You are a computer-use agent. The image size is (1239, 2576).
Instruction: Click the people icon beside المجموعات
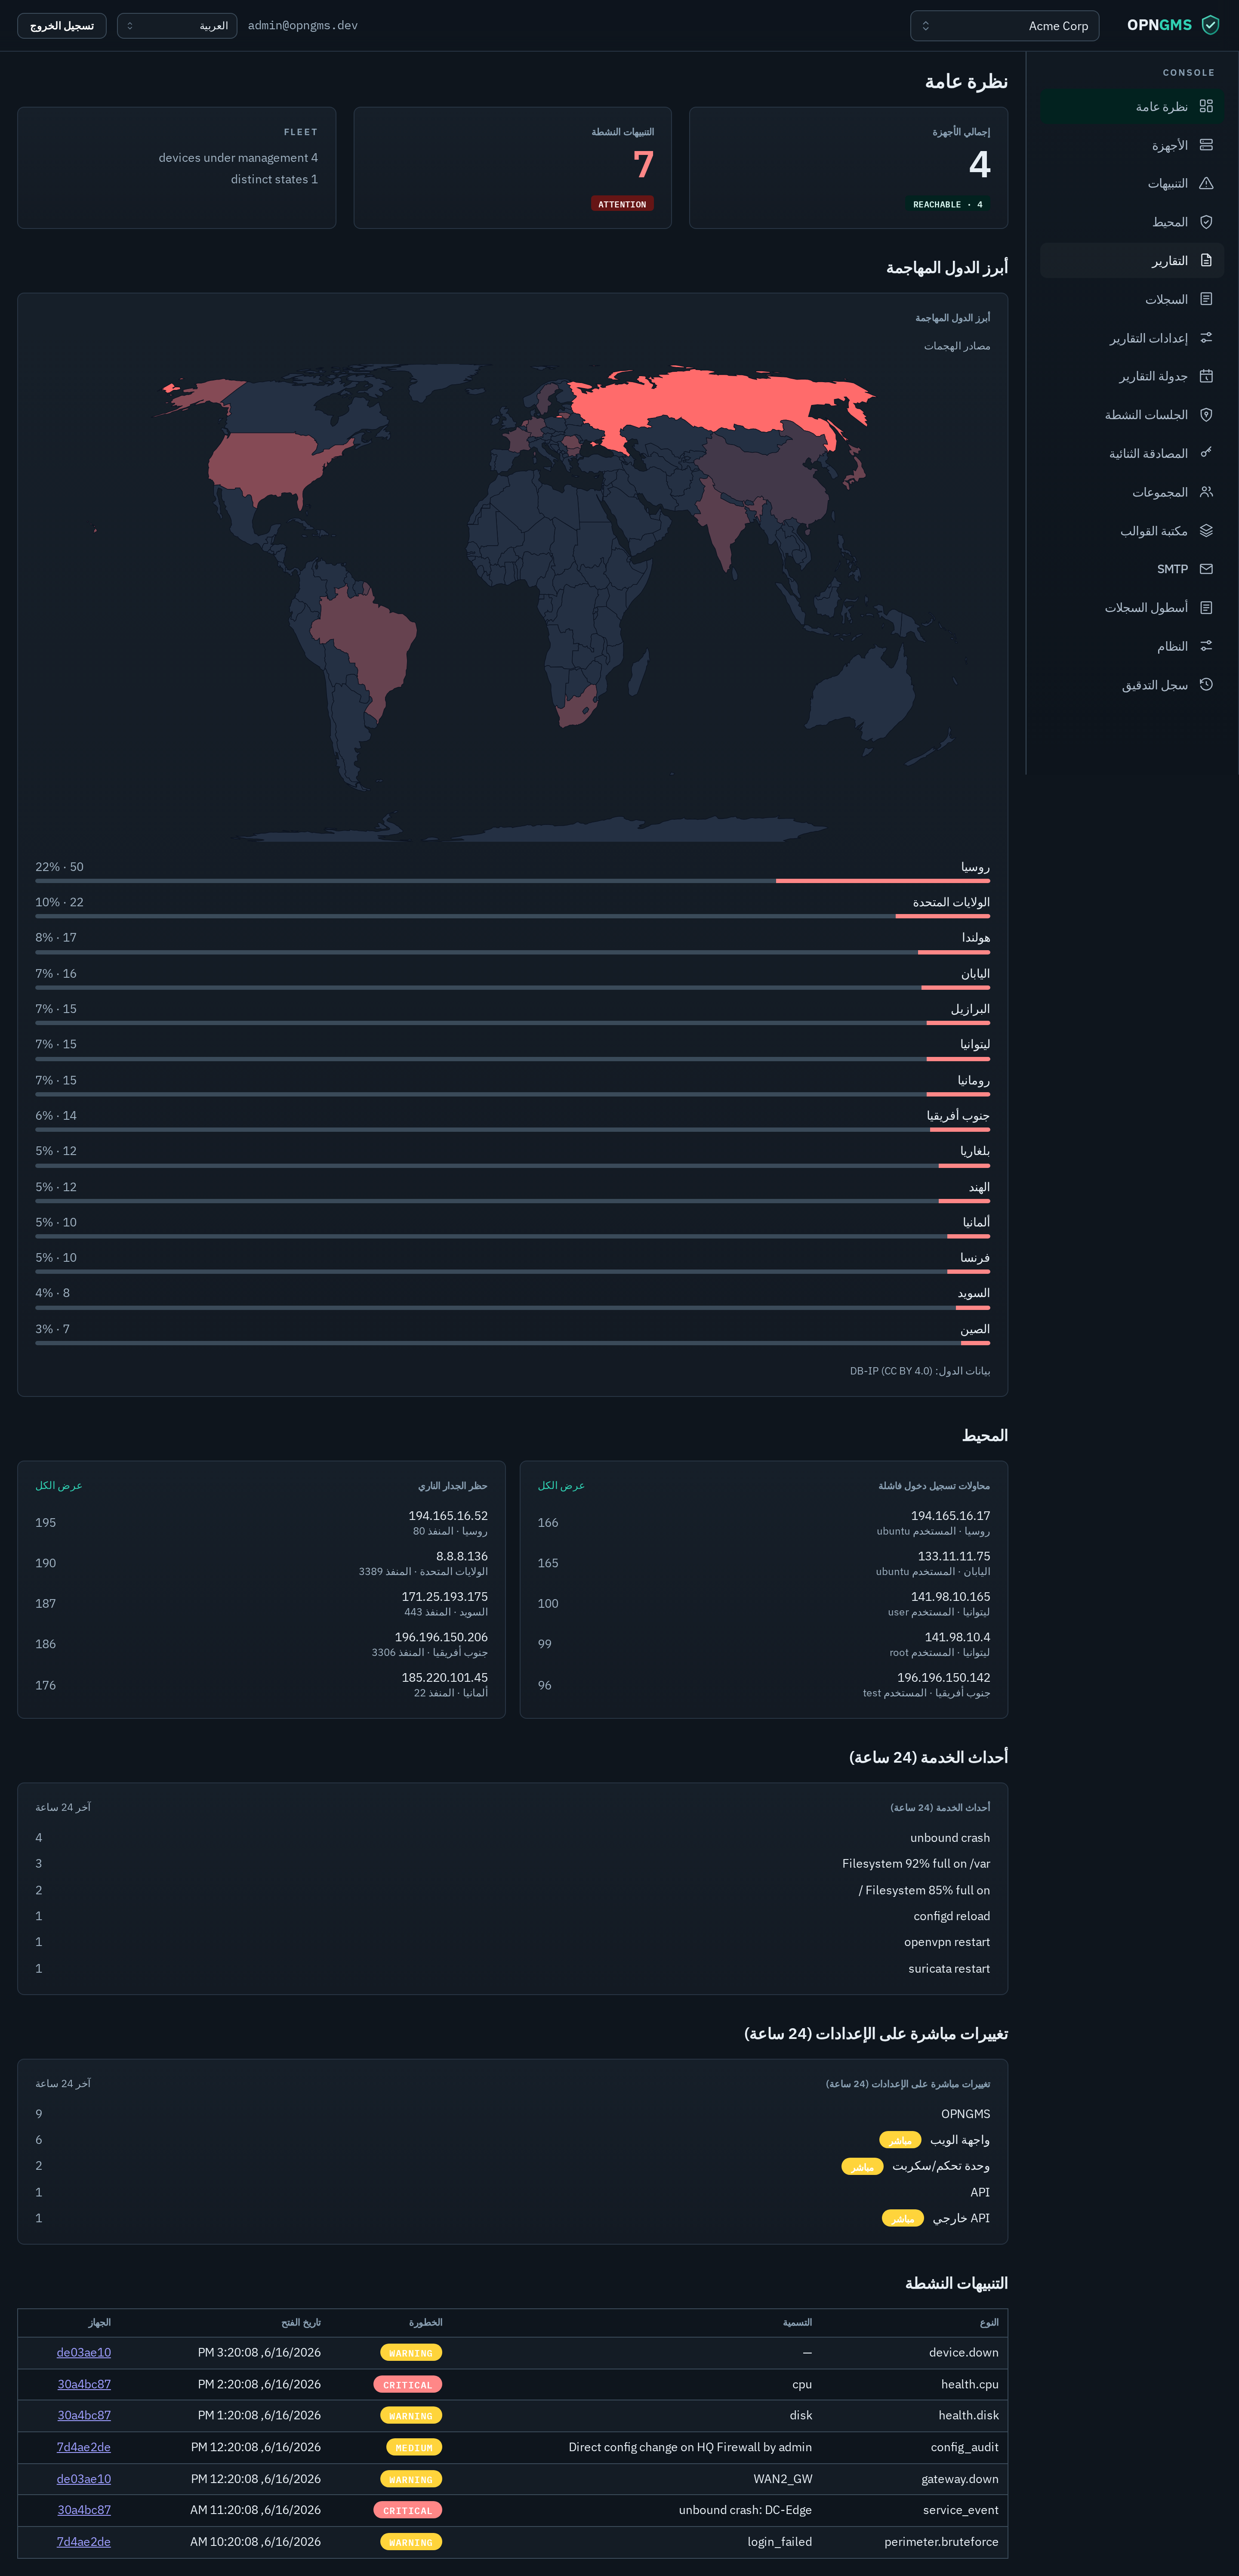pos(1206,492)
